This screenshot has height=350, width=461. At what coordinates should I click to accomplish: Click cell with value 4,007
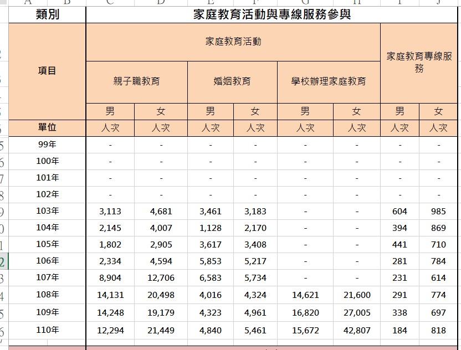[161, 228]
